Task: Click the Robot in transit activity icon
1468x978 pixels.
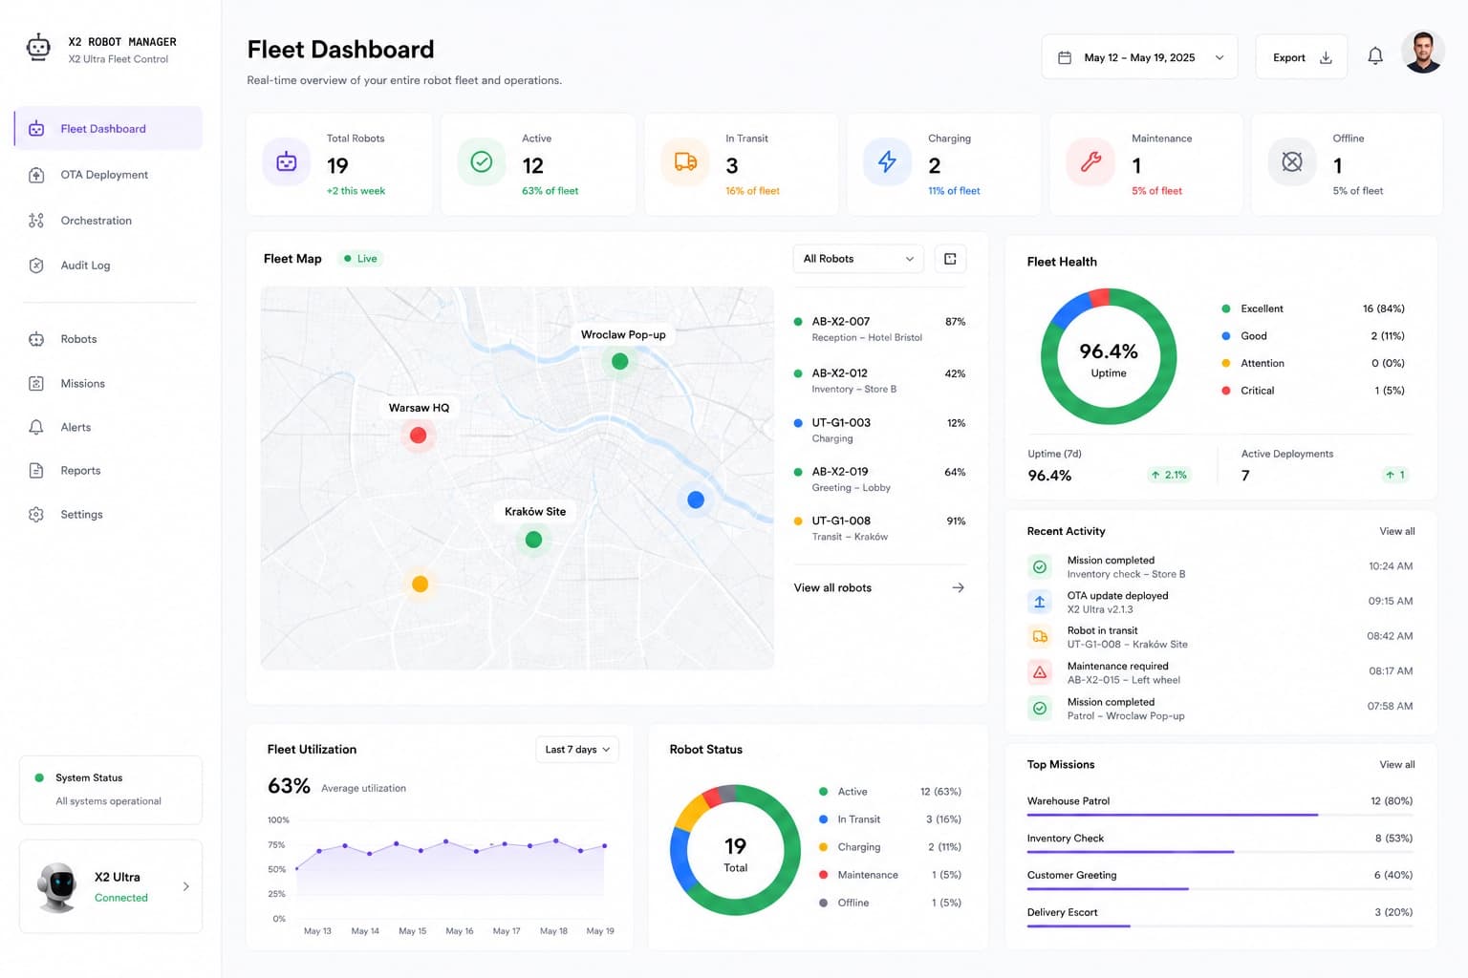Action: [1040, 637]
